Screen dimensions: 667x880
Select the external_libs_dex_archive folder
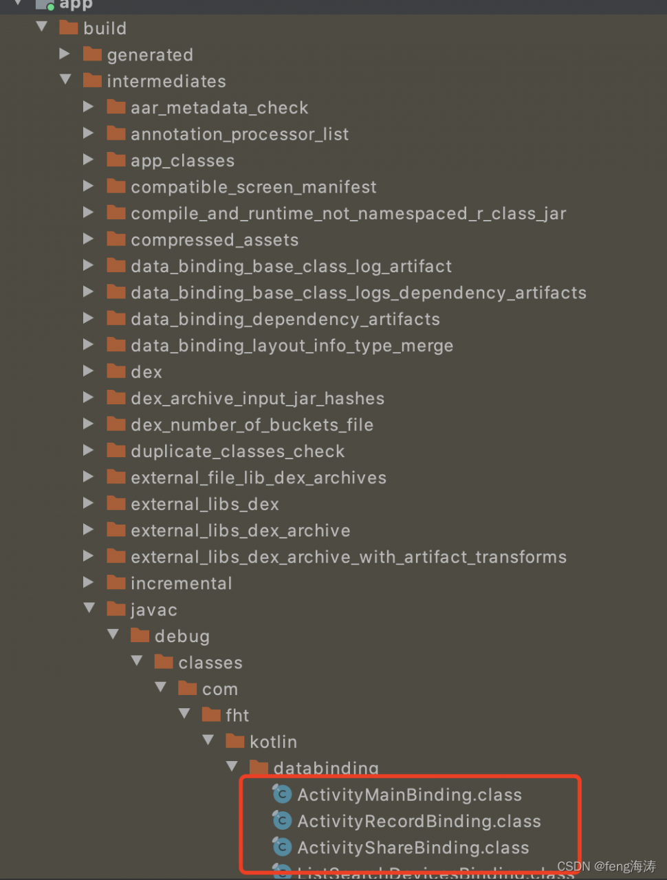tap(240, 531)
